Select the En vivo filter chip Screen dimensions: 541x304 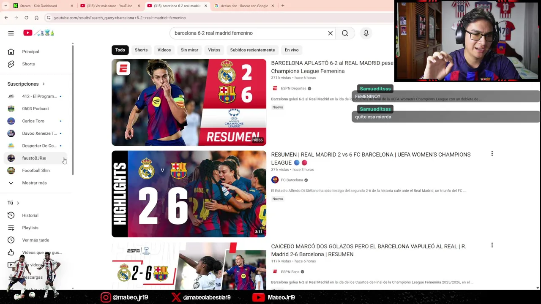[x=292, y=50]
